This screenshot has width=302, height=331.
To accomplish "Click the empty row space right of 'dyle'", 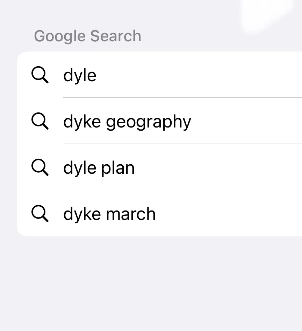I will pyautogui.click(x=199, y=75).
